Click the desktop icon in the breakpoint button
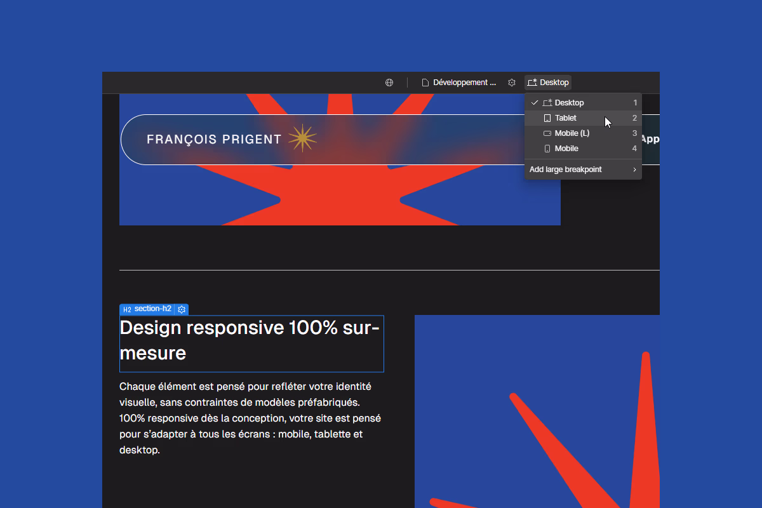The image size is (762, 508). [x=532, y=83]
